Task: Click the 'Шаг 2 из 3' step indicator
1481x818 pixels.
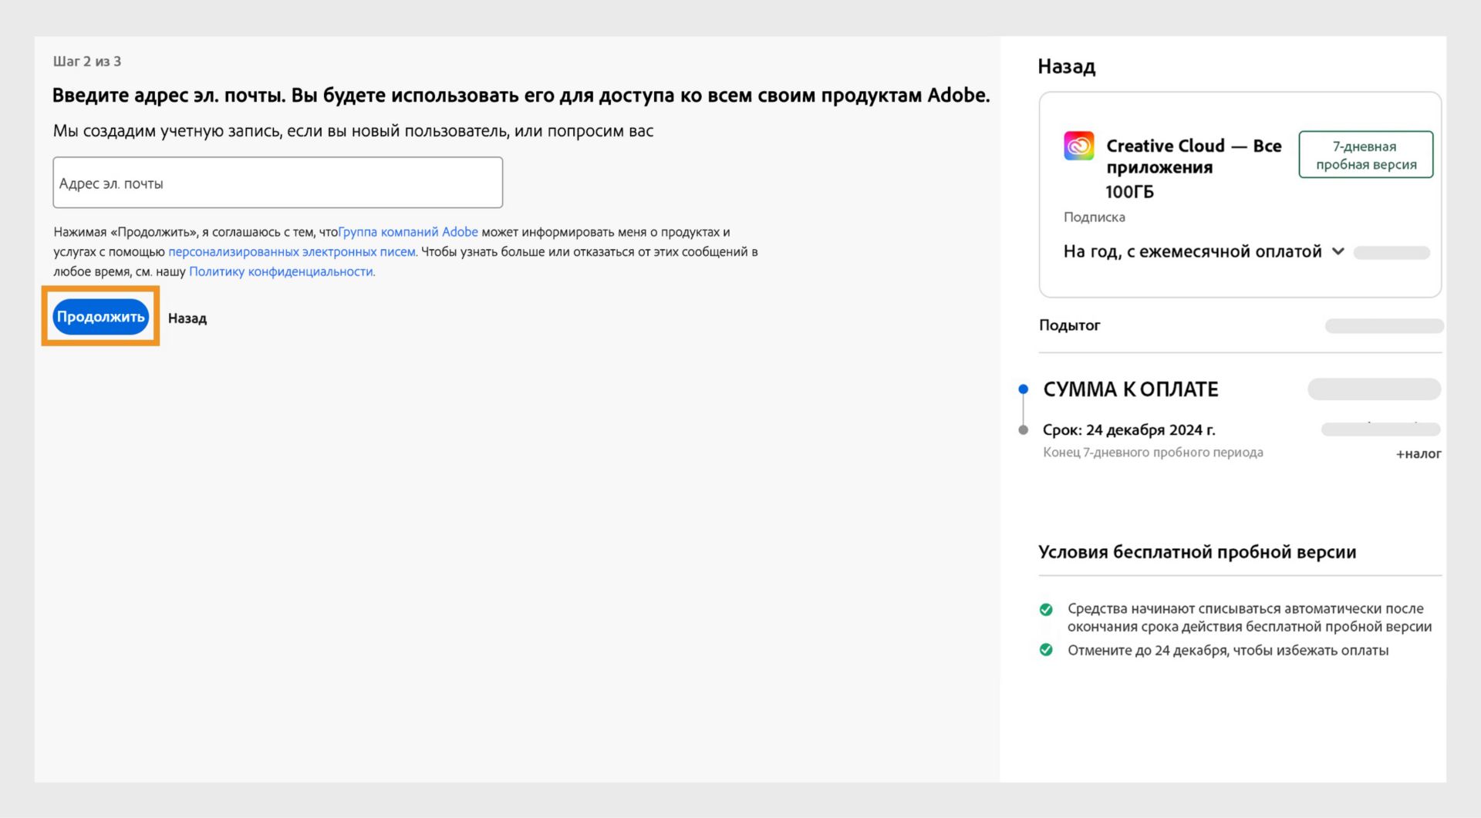Action: coord(87,62)
